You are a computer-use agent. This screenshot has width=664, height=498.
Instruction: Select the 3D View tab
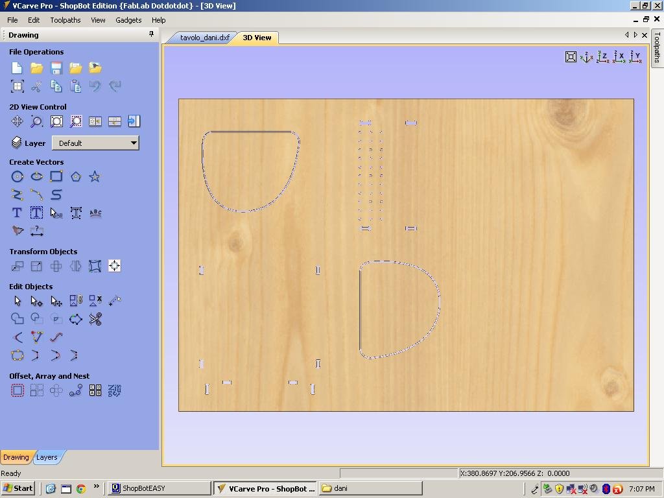(257, 37)
